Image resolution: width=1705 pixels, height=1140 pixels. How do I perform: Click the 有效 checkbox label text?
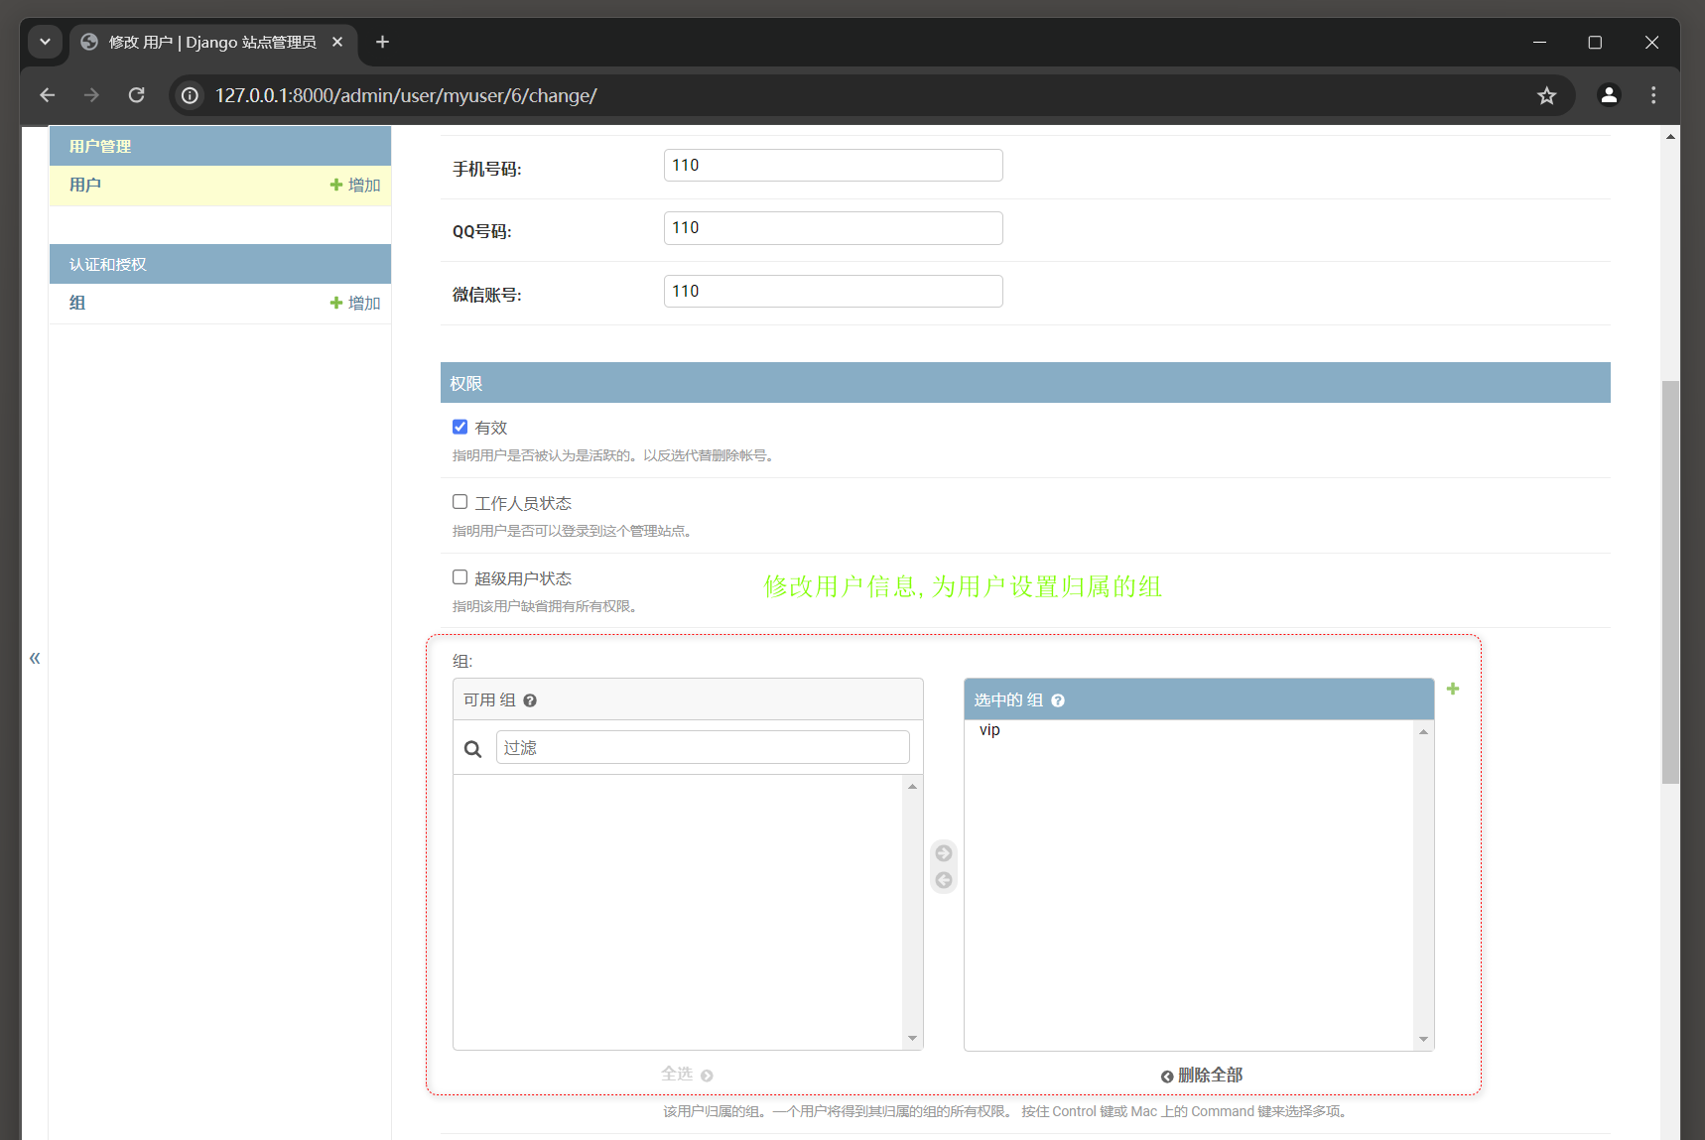tap(491, 428)
